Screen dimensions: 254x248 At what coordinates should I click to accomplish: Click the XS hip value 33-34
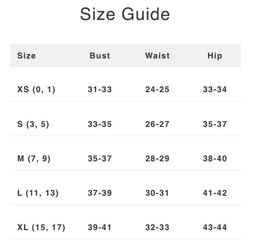[215, 89]
